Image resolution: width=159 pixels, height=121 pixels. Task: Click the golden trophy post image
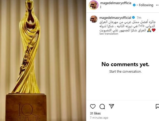coord(43,61)
